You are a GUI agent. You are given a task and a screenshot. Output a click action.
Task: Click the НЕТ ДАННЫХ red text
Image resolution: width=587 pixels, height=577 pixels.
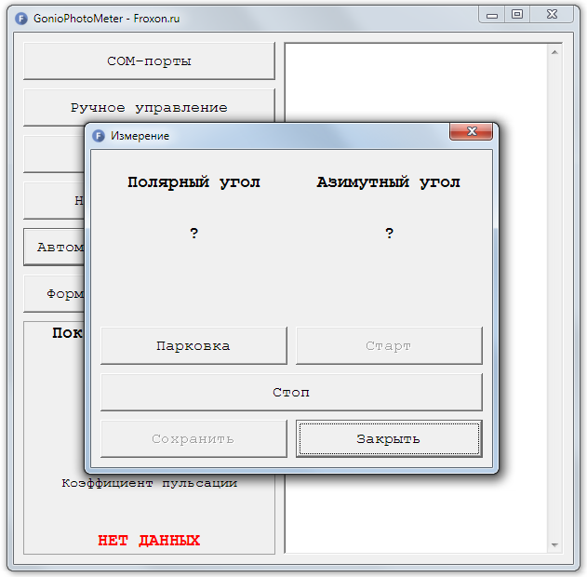(149, 541)
